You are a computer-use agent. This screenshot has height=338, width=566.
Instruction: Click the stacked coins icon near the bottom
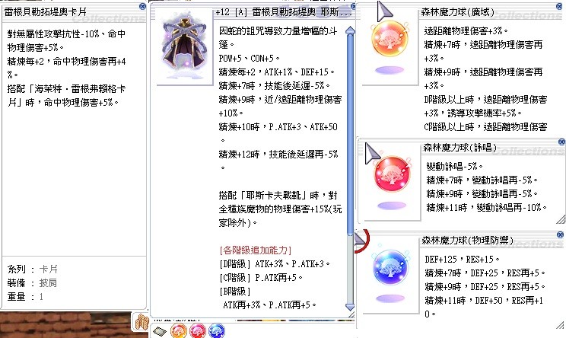tap(141, 321)
